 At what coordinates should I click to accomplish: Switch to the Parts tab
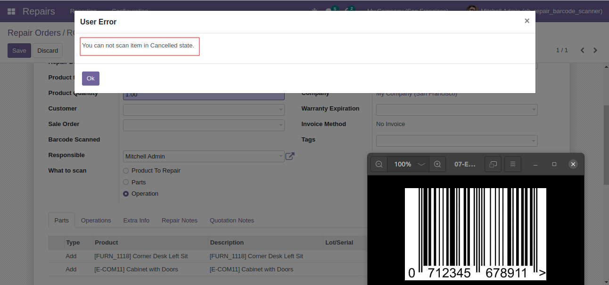click(61, 220)
